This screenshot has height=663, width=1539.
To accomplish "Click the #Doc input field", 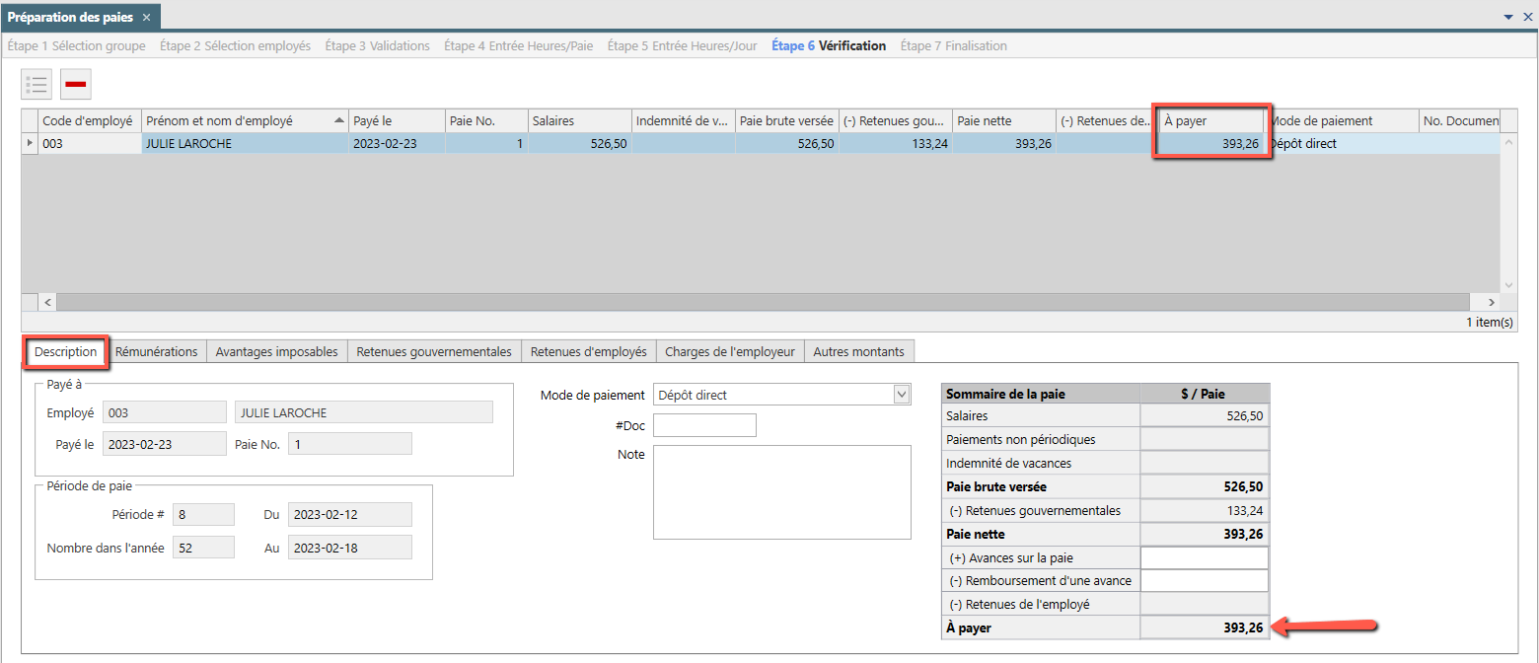I will click(x=704, y=425).
